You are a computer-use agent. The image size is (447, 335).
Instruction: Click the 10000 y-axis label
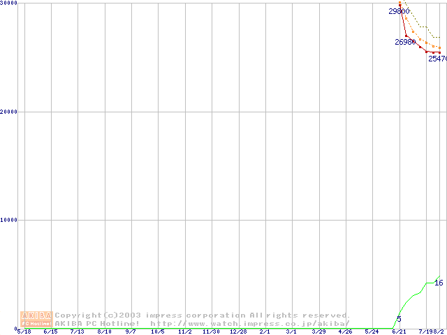[9, 220]
